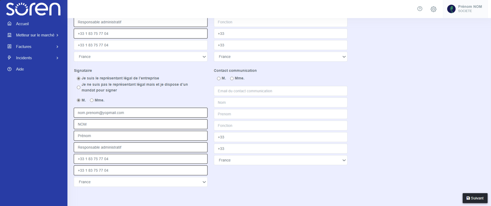
Task: Click the user avatar in header
Action: tap(451, 9)
